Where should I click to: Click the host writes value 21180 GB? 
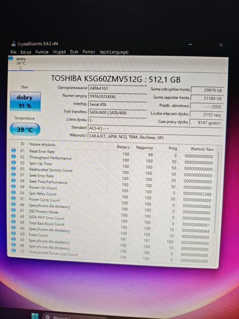tap(207, 98)
